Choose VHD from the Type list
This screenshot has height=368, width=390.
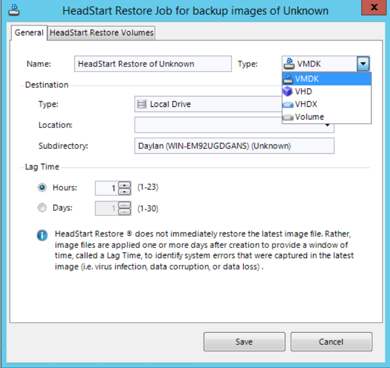(x=326, y=91)
